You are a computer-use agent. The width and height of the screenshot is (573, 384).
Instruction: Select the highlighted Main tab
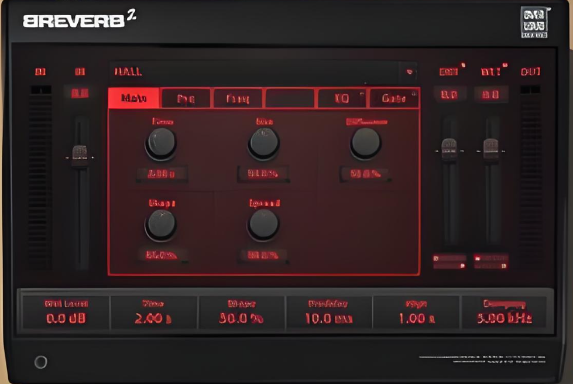(134, 98)
